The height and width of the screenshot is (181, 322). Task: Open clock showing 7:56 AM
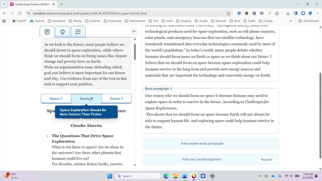pos(308,176)
